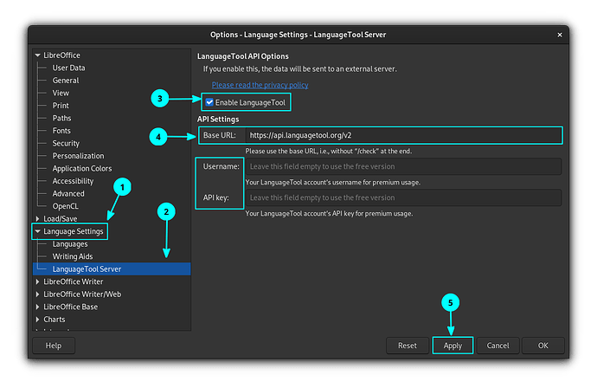Expand the LibreOffice Base node arrow
This screenshot has width=597, height=388.
[38, 307]
